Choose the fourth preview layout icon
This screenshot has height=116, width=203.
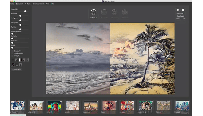24,60
